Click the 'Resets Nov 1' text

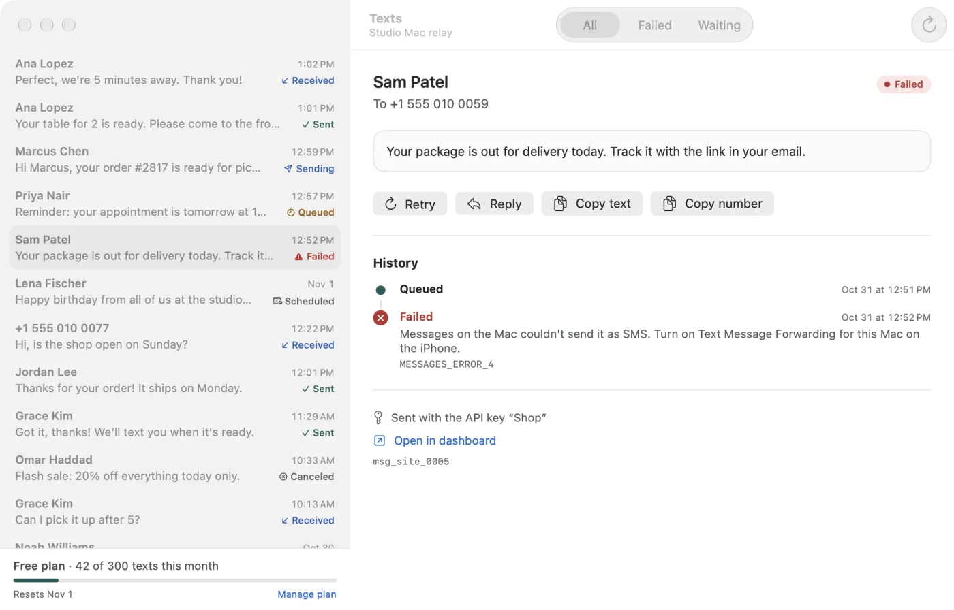(43, 594)
